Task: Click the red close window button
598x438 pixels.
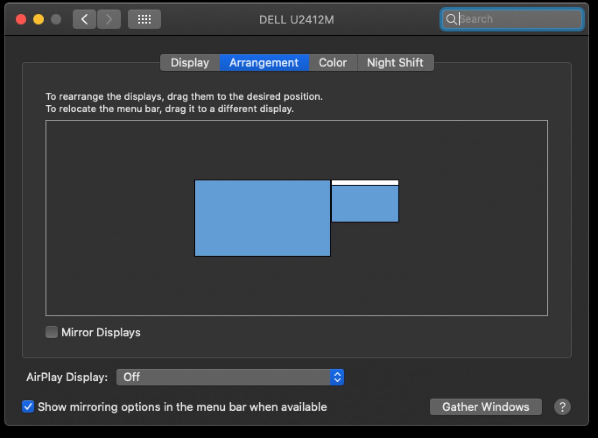Action: [21, 19]
